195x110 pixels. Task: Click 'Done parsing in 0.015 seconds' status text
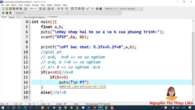[98, 104]
